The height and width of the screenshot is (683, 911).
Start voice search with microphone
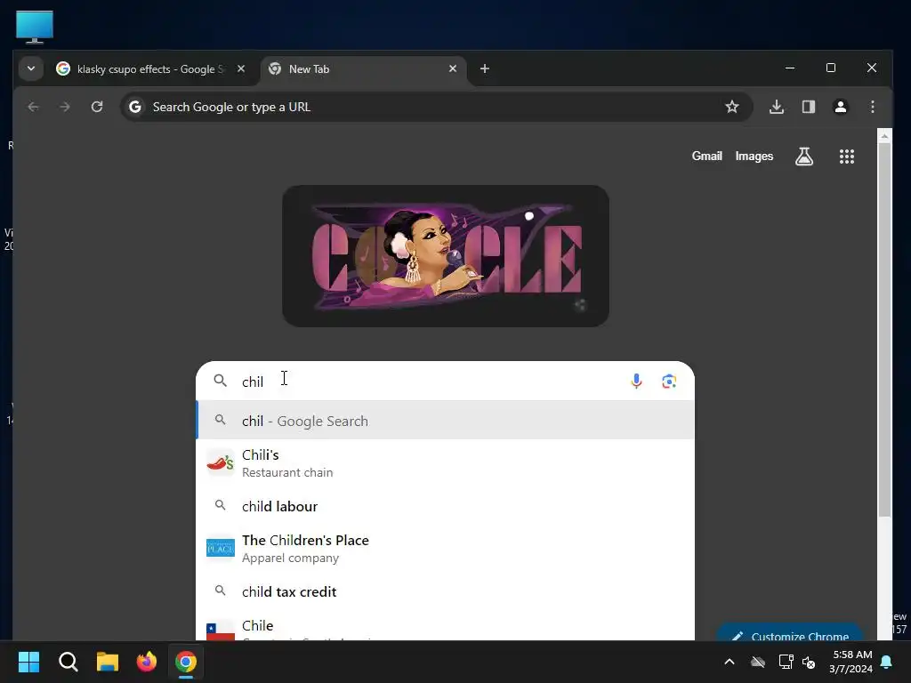(636, 382)
